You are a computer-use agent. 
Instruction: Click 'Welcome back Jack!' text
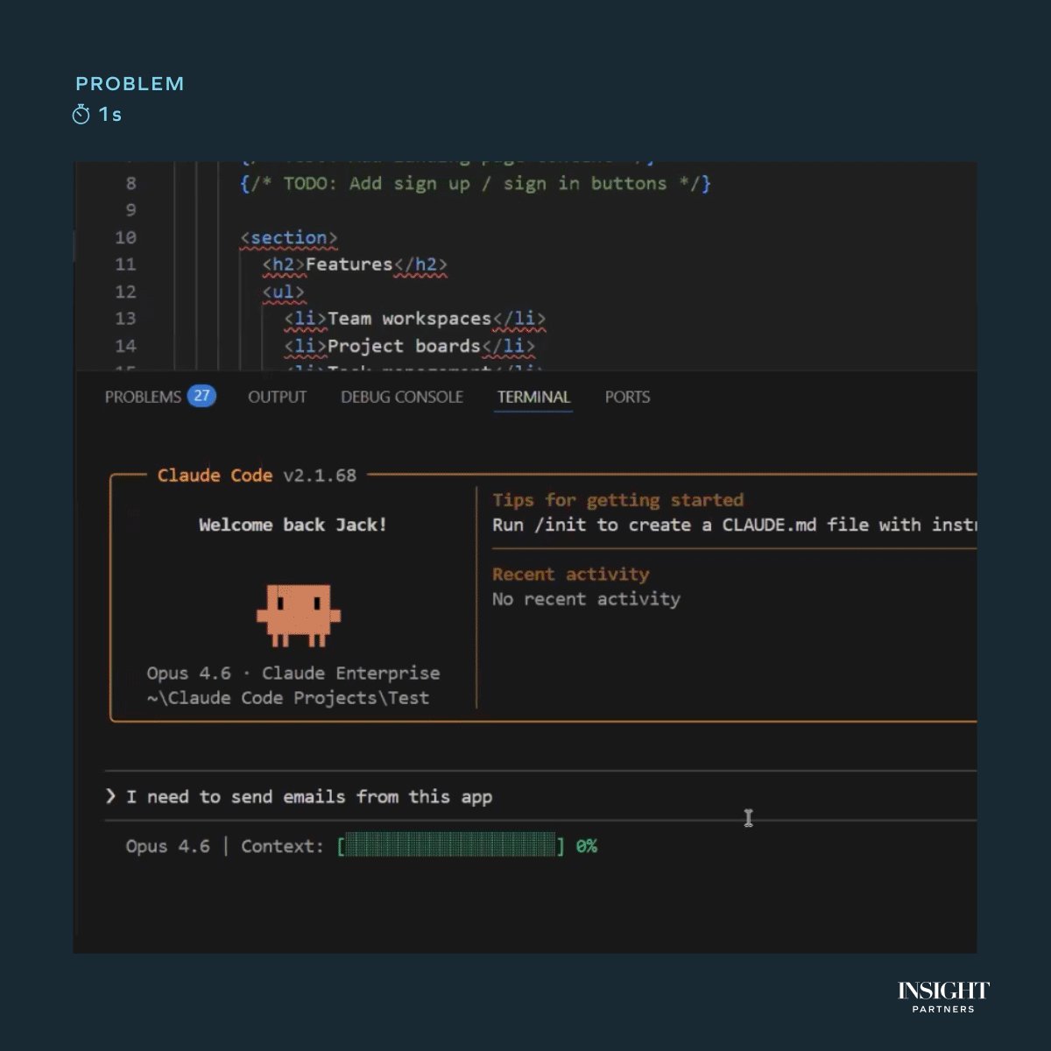[293, 525]
